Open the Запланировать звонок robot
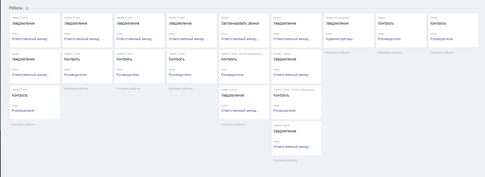 pos(240,23)
